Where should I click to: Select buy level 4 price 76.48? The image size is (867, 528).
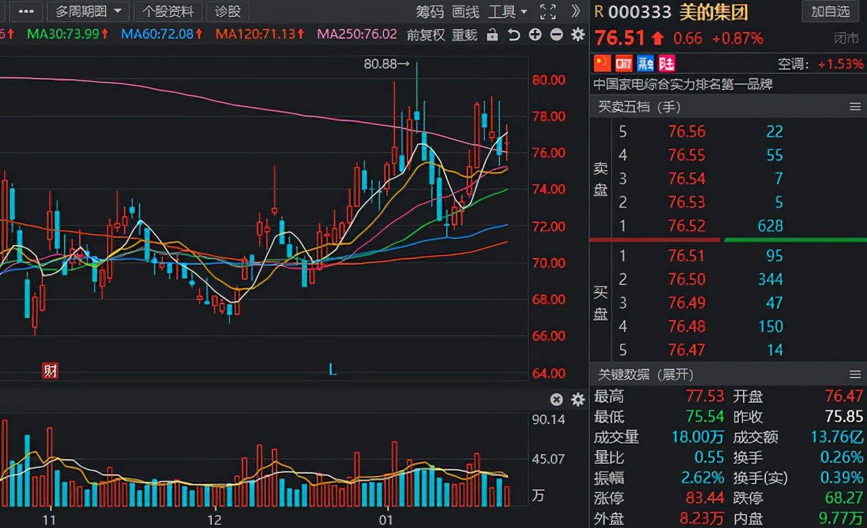pos(687,327)
